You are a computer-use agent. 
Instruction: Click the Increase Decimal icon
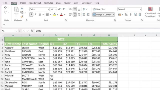coord(135,14)
